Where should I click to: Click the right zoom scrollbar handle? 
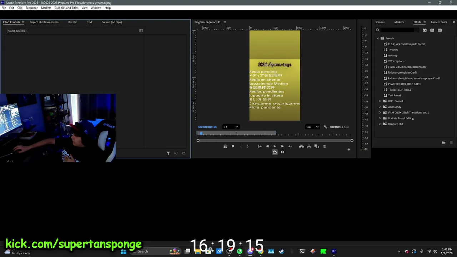coord(352,141)
